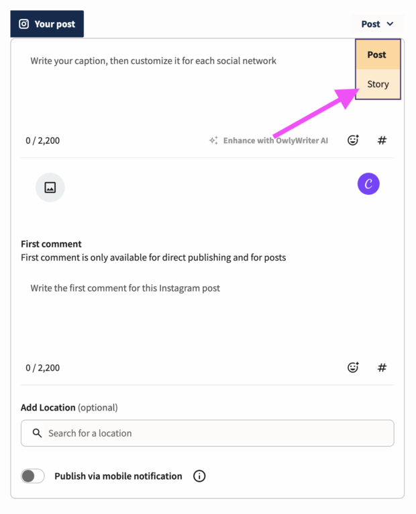Image resolution: width=416 pixels, height=514 pixels.
Task: Click the Instagram icon in Your post tab
Action: (x=24, y=24)
